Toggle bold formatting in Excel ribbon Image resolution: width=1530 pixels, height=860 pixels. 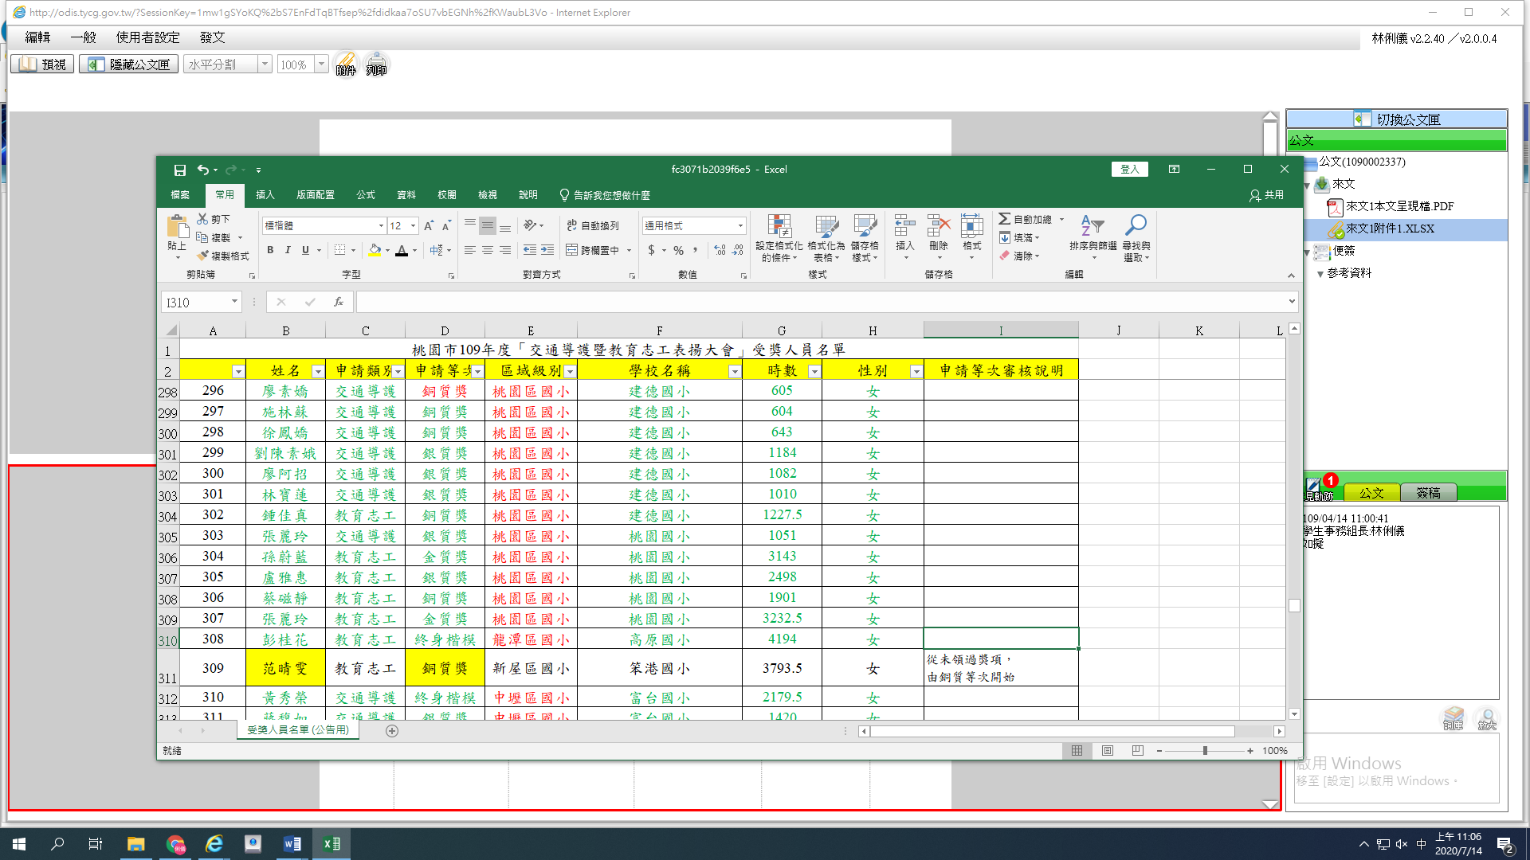(x=270, y=250)
